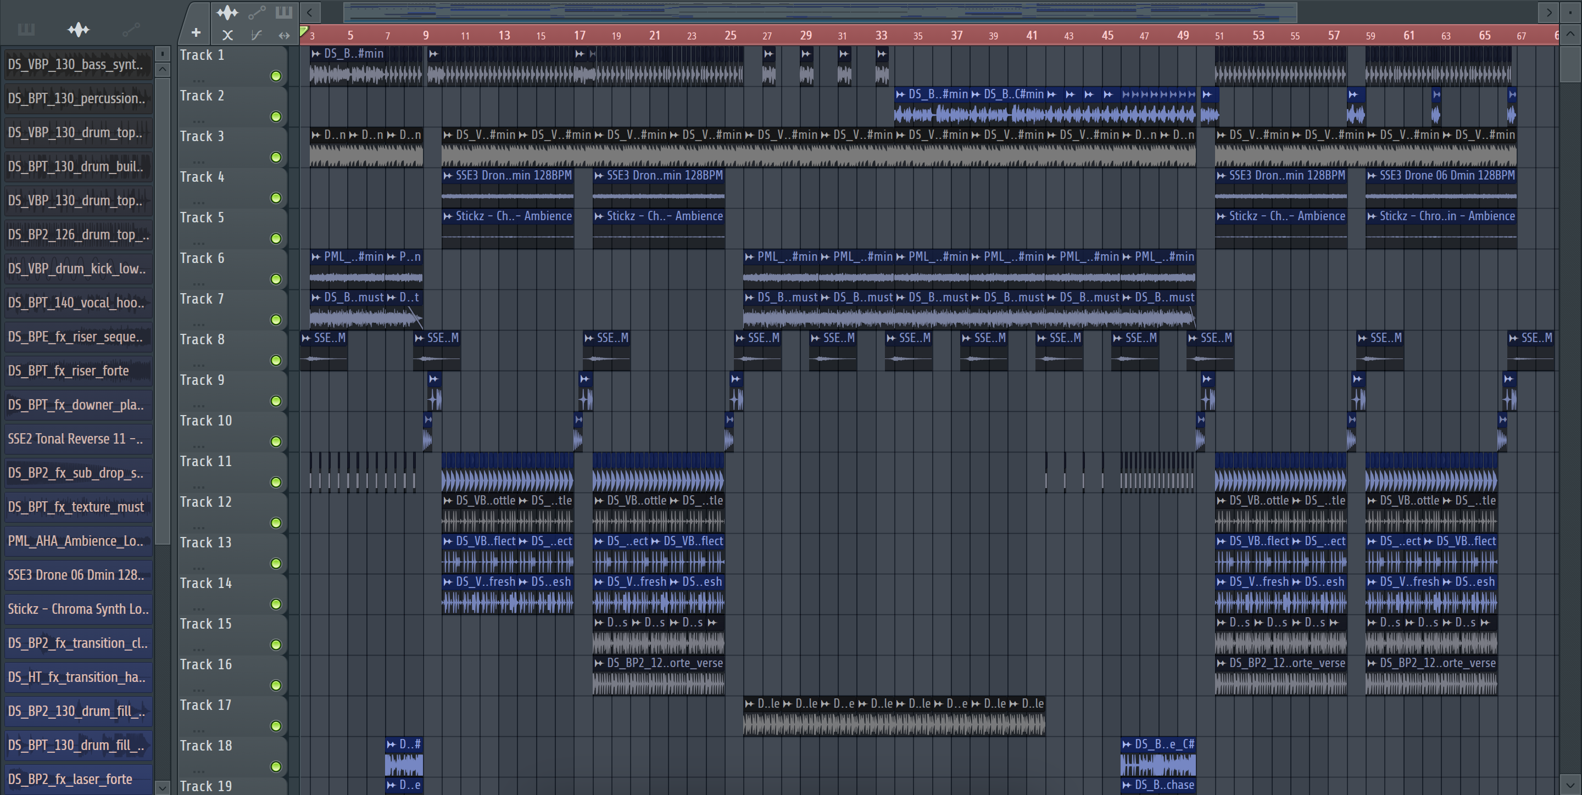Click the double-arrow stretch icon in the playlist toolbar
This screenshot has width=1582, height=795.
284,36
